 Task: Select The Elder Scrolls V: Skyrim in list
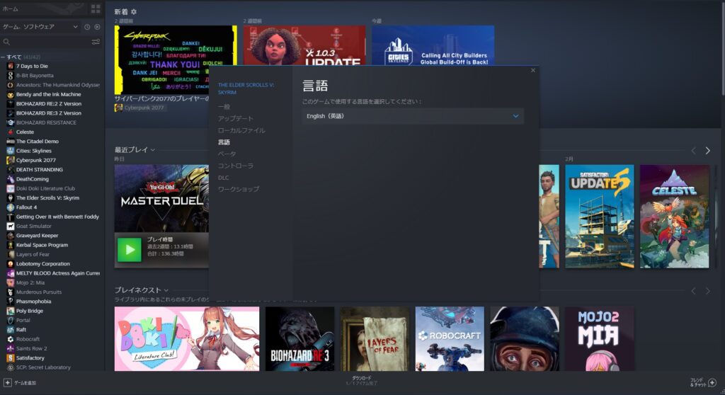tap(47, 198)
